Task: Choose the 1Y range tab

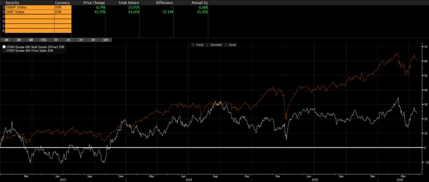Action: pyautogui.click(x=56, y=40)
